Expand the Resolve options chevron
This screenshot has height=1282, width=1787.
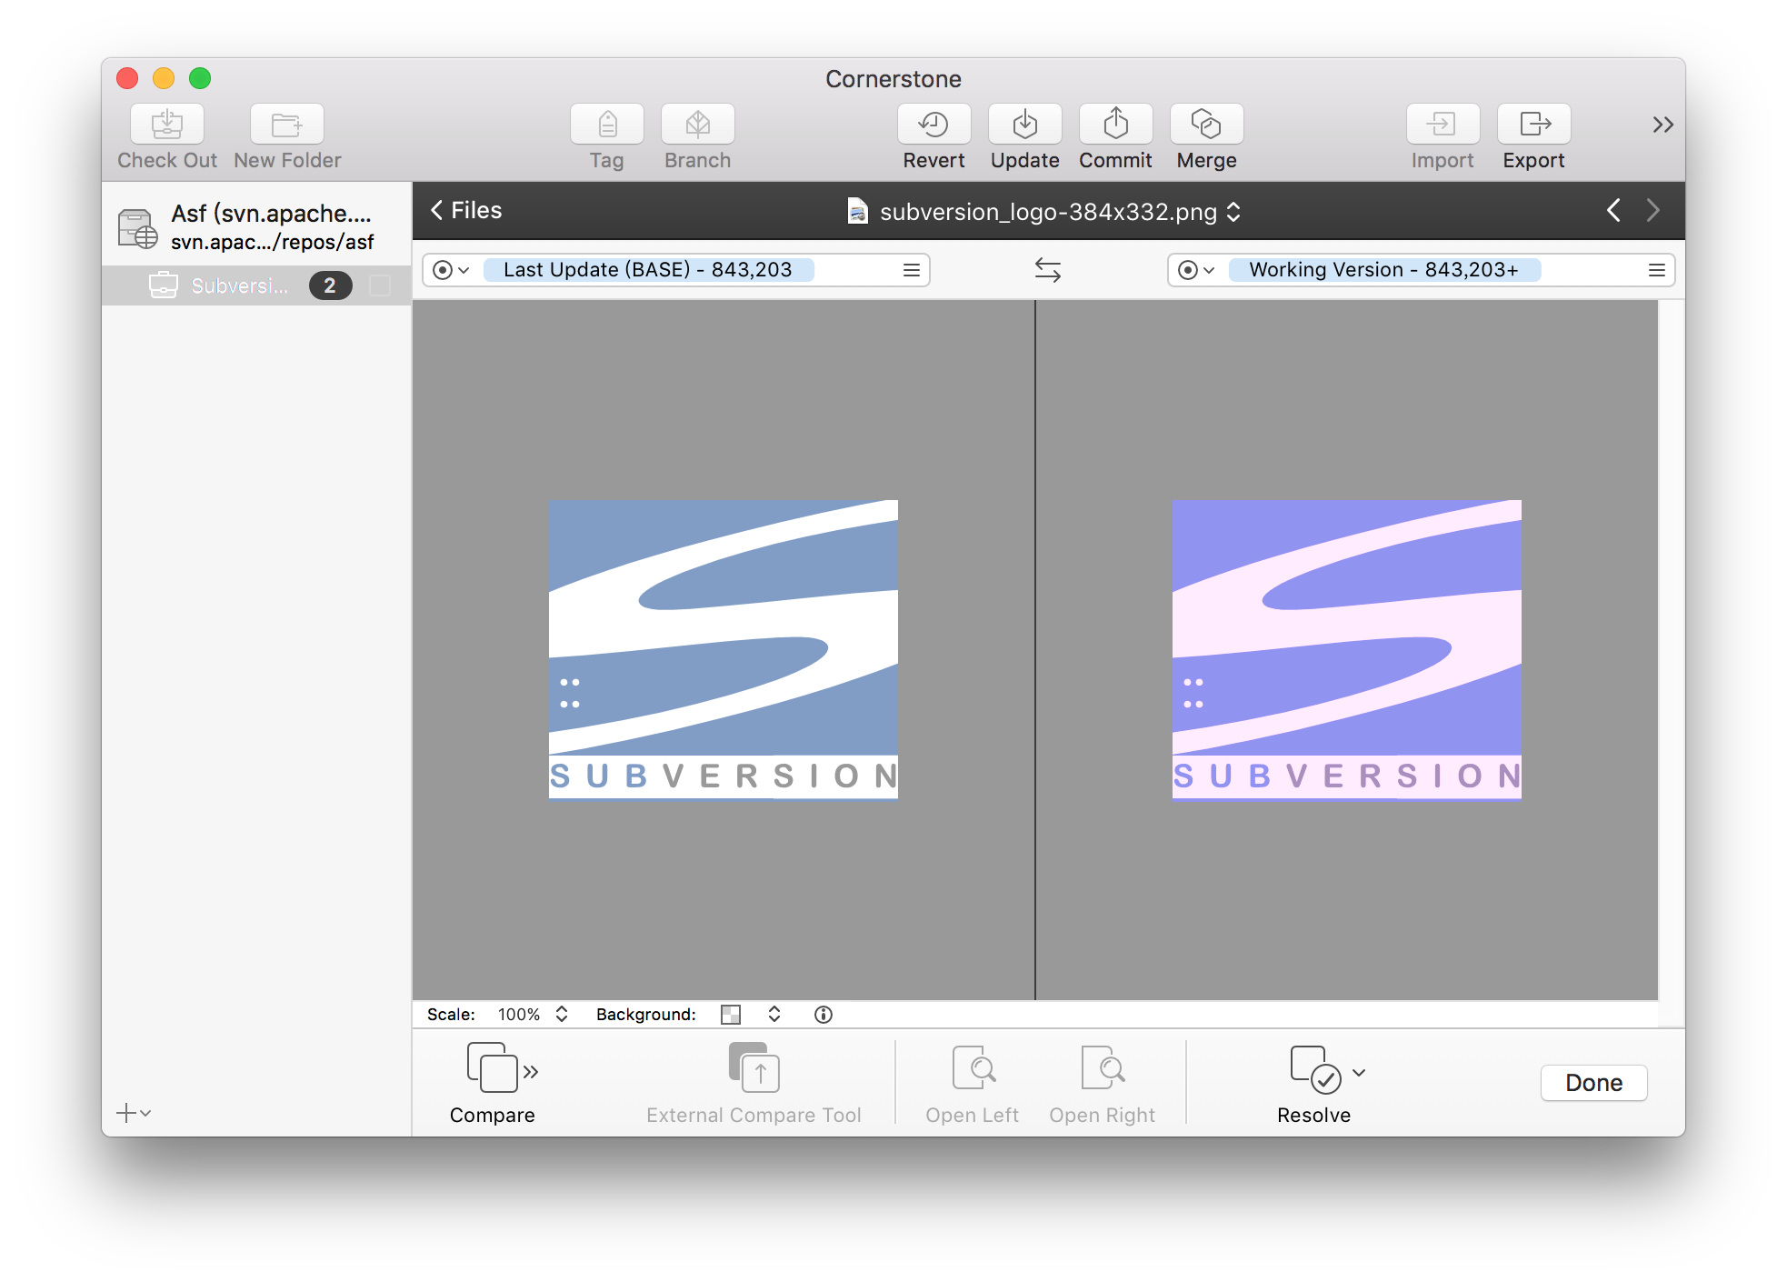click(x=1358, y=1072)
